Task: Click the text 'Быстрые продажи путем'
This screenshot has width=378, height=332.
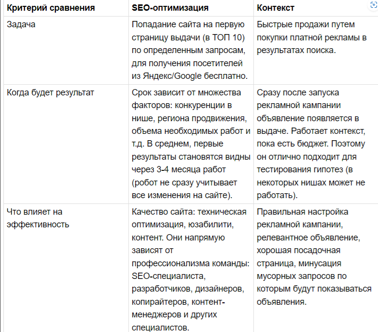Action: tap(306, 25)
